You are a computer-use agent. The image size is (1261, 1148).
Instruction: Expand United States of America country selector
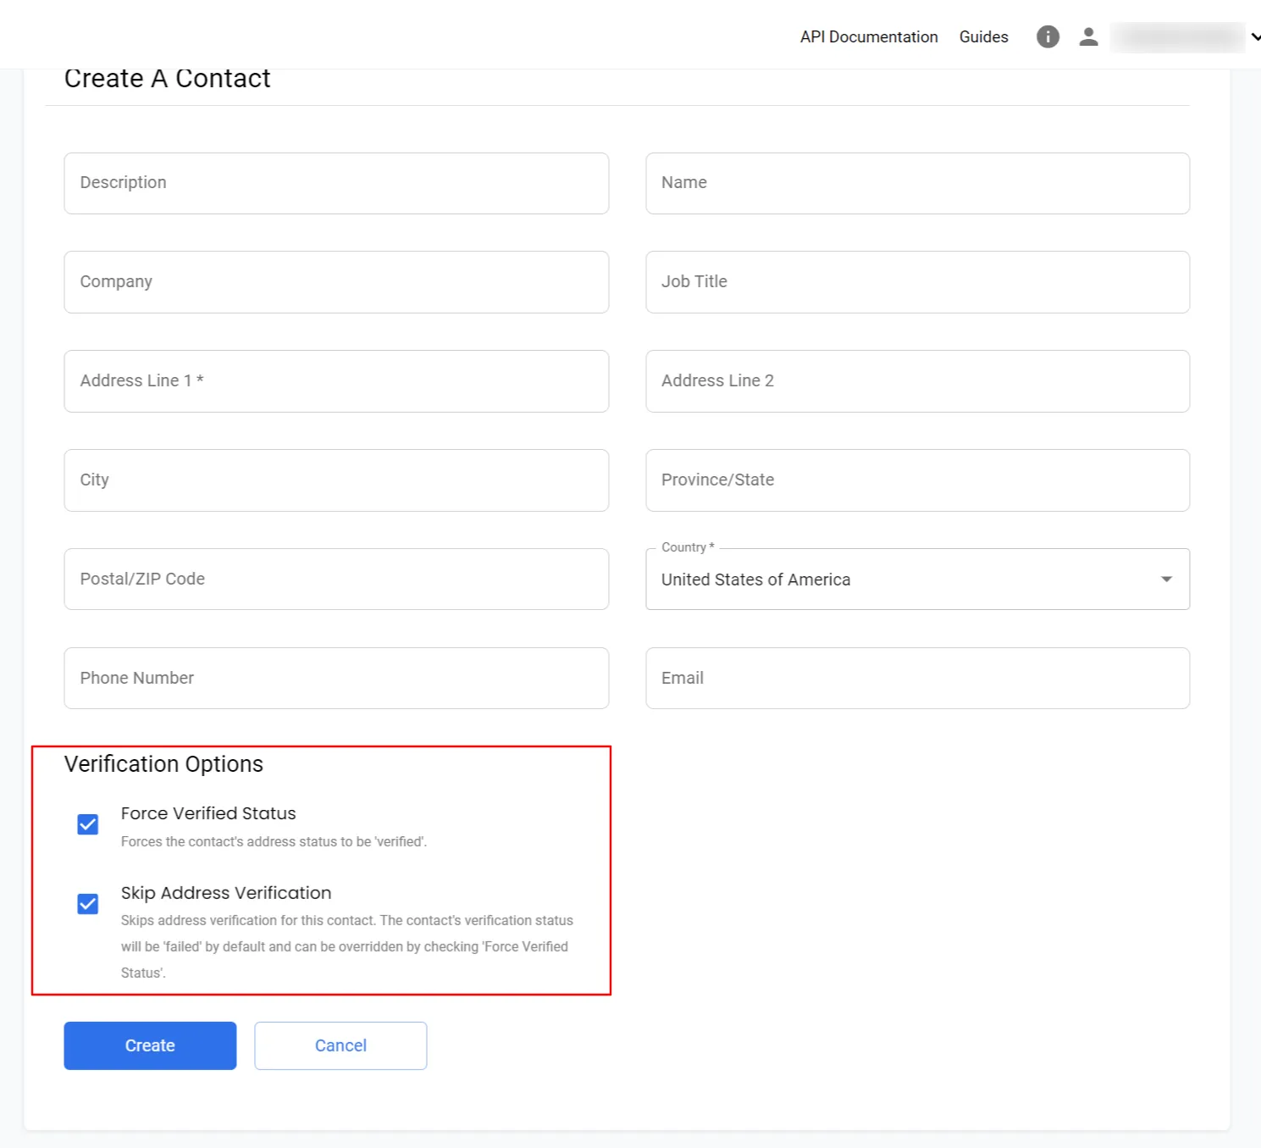(x=1166, y=579)
